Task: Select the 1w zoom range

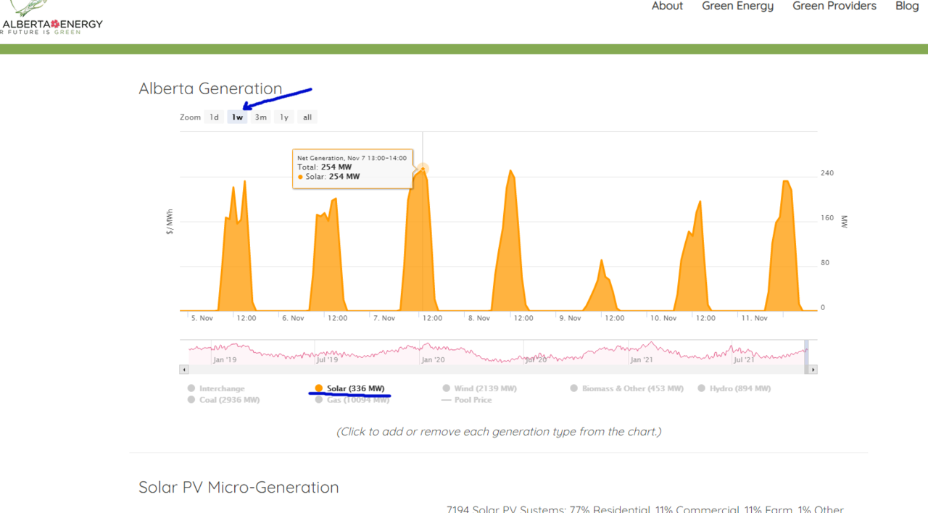Action: pos(237,117)
